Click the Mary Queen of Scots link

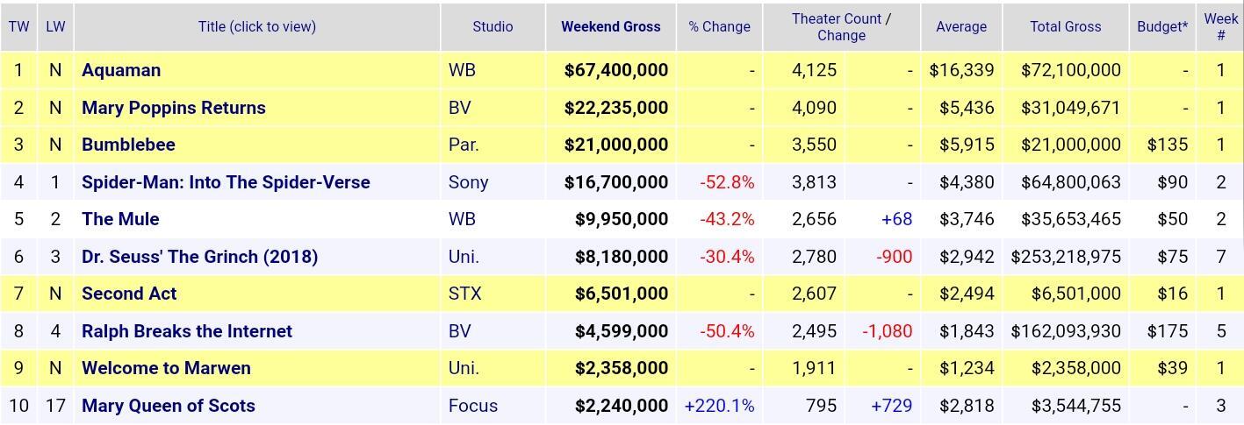pyautogui.click(x=169, y=406)
